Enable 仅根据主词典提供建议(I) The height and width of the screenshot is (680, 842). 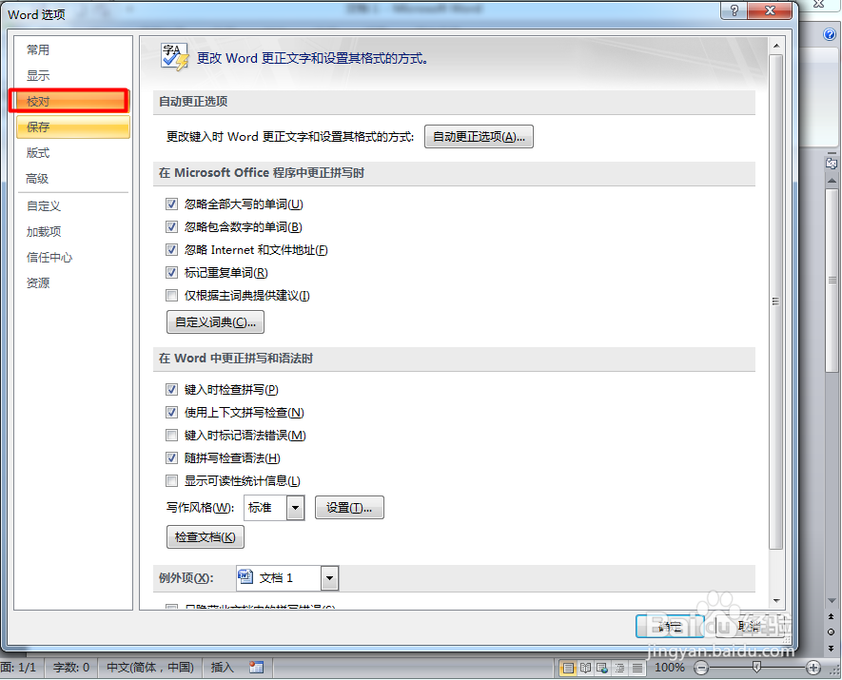tap(172, 296)
